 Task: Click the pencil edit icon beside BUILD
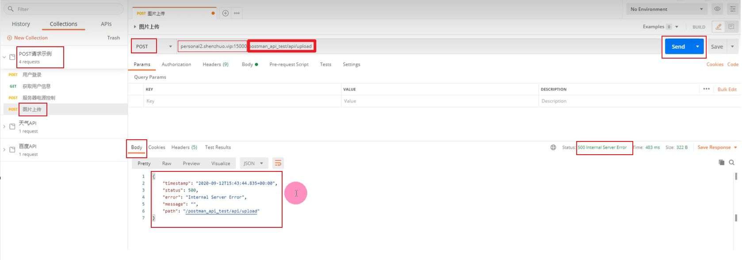click(x=719, y=27)
